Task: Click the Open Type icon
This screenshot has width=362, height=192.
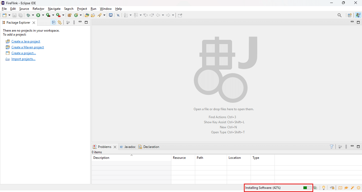Action: coord(87,15)
